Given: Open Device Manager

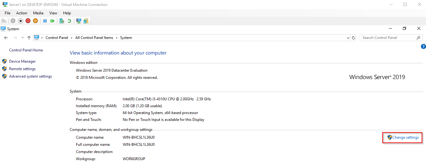Looking at the screenshot, I should pyautogui.click(x=22, y=61).
